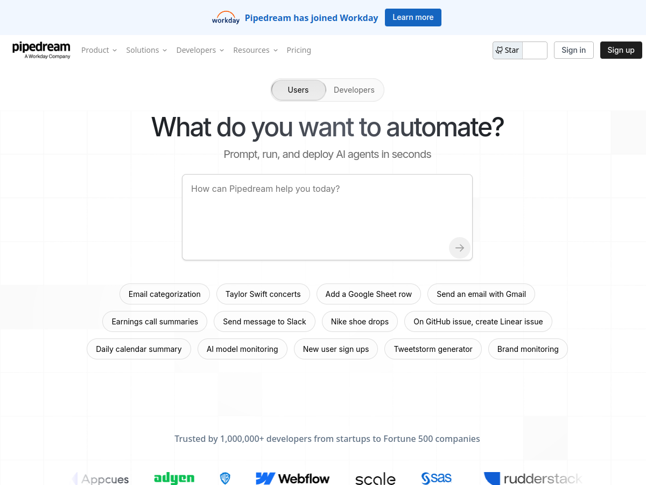Select On GitHub issue, create Linear issue

[x=478, y=322]
